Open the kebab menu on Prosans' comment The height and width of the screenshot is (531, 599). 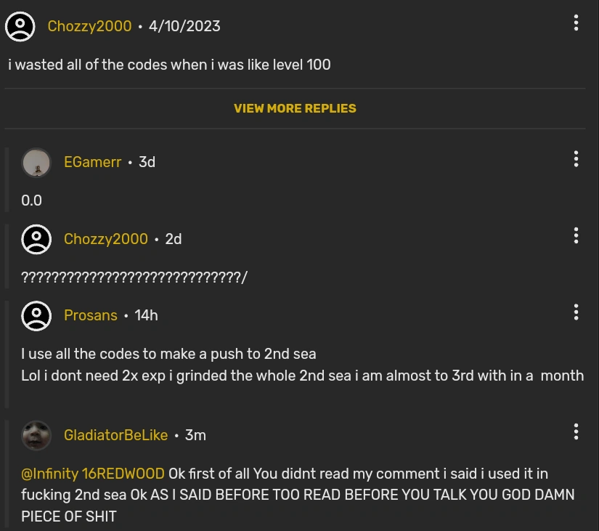pyautogui.click(x=576, y=312)
